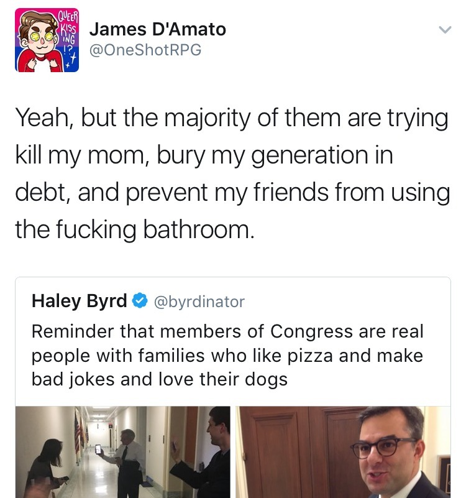Select the main tweet text starting 'Yeah, but'

coord(232,173)
